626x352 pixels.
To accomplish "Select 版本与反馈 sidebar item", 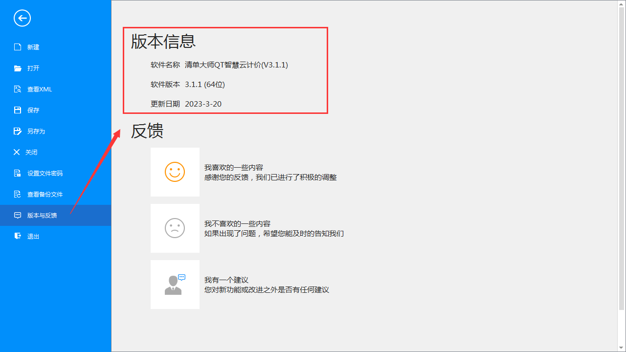I will [x=56, y=215].
